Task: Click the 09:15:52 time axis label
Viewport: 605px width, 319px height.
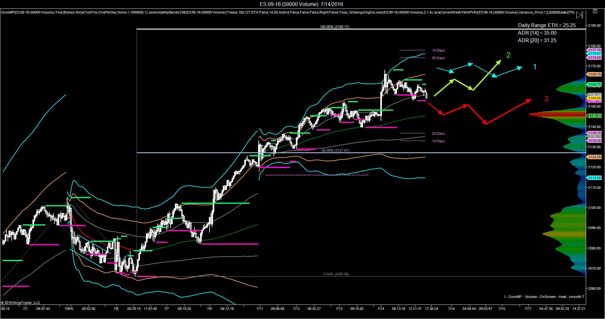Action: [x=357, y=309]
